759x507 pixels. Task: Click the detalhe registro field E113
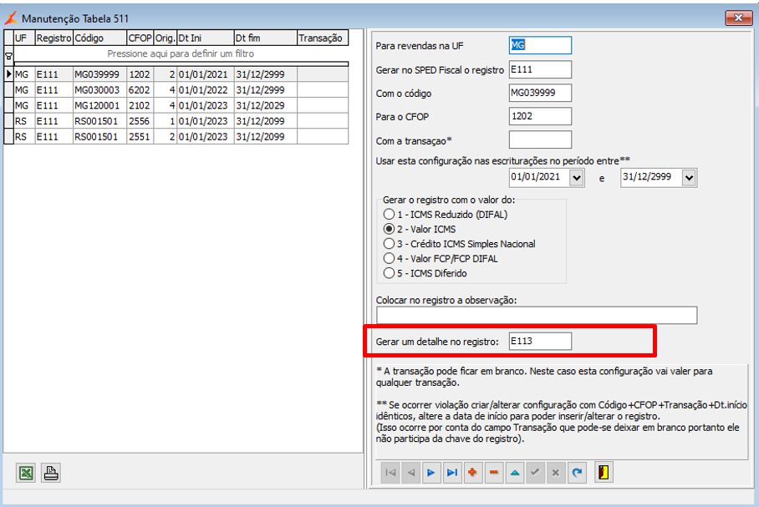point(540,341)
